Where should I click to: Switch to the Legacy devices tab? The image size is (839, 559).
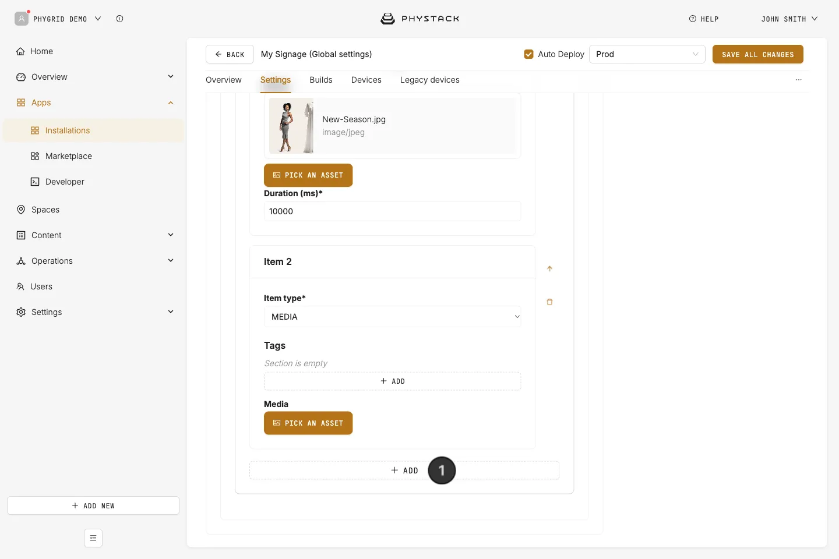pos(430,80)
